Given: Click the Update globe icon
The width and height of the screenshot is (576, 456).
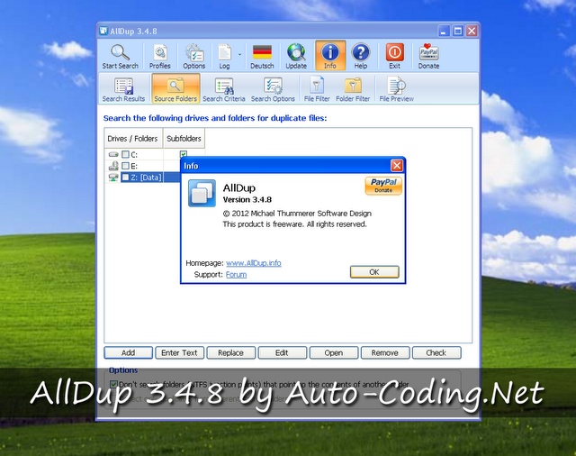Looking at the screenshot, I should [x=296, y=52].
